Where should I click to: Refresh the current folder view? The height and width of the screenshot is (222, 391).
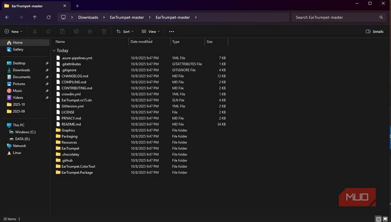(49, 17)
